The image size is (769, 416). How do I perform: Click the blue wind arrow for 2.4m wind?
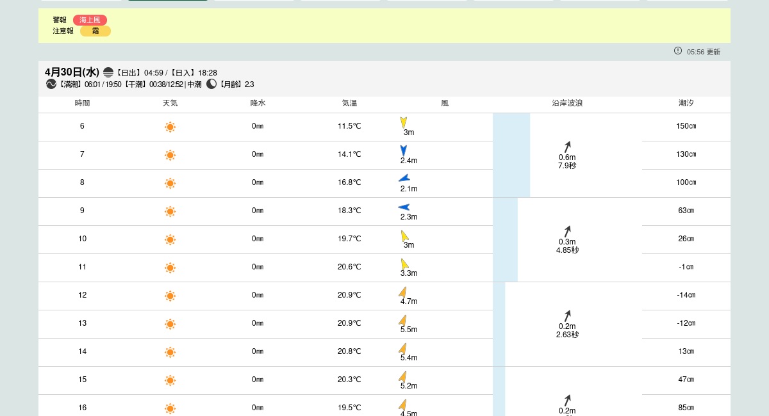point(403,150)
